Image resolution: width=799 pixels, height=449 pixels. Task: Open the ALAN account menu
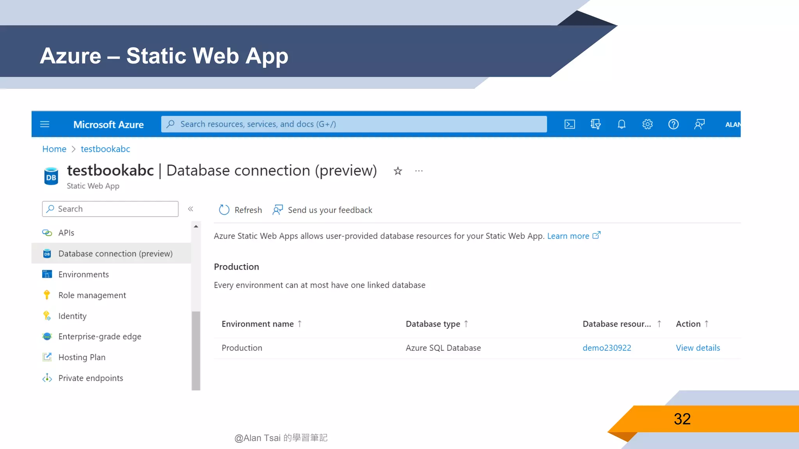coord(733,124)
